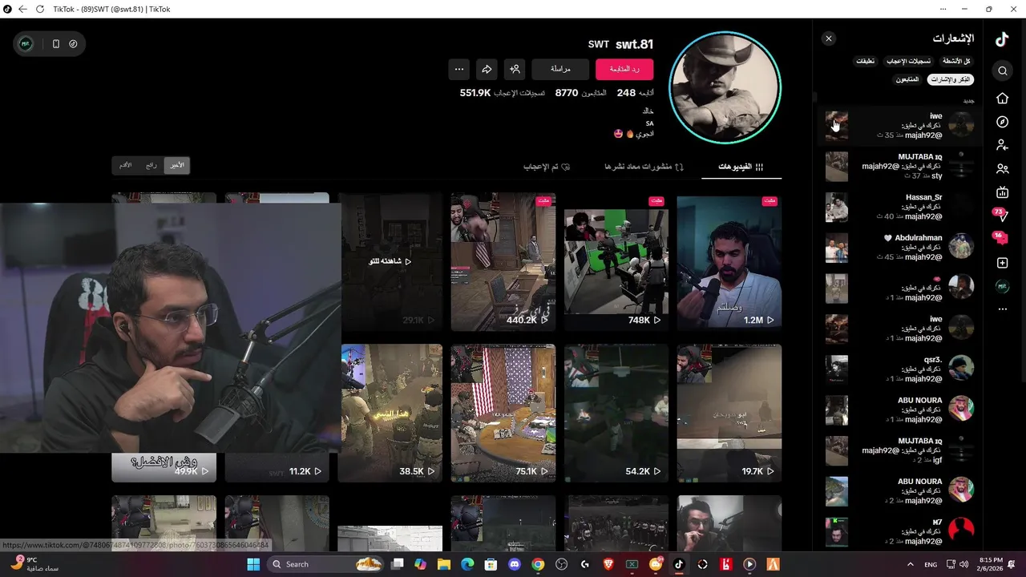Reload the page with refresh icon
Screen dimensions: 1026x577
click(40, 9)
